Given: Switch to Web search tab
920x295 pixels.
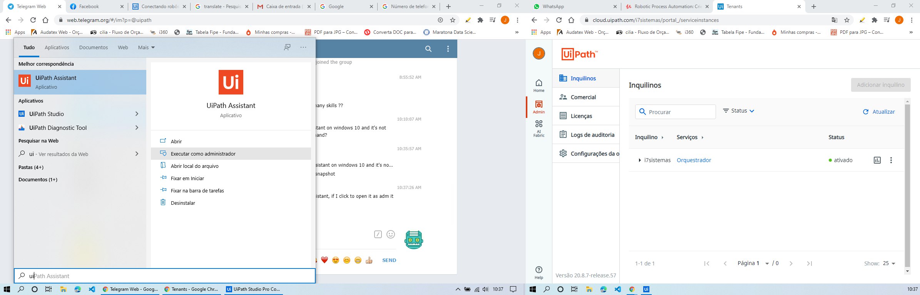Looking at the screenshot, I should click(x=123, y=47).
